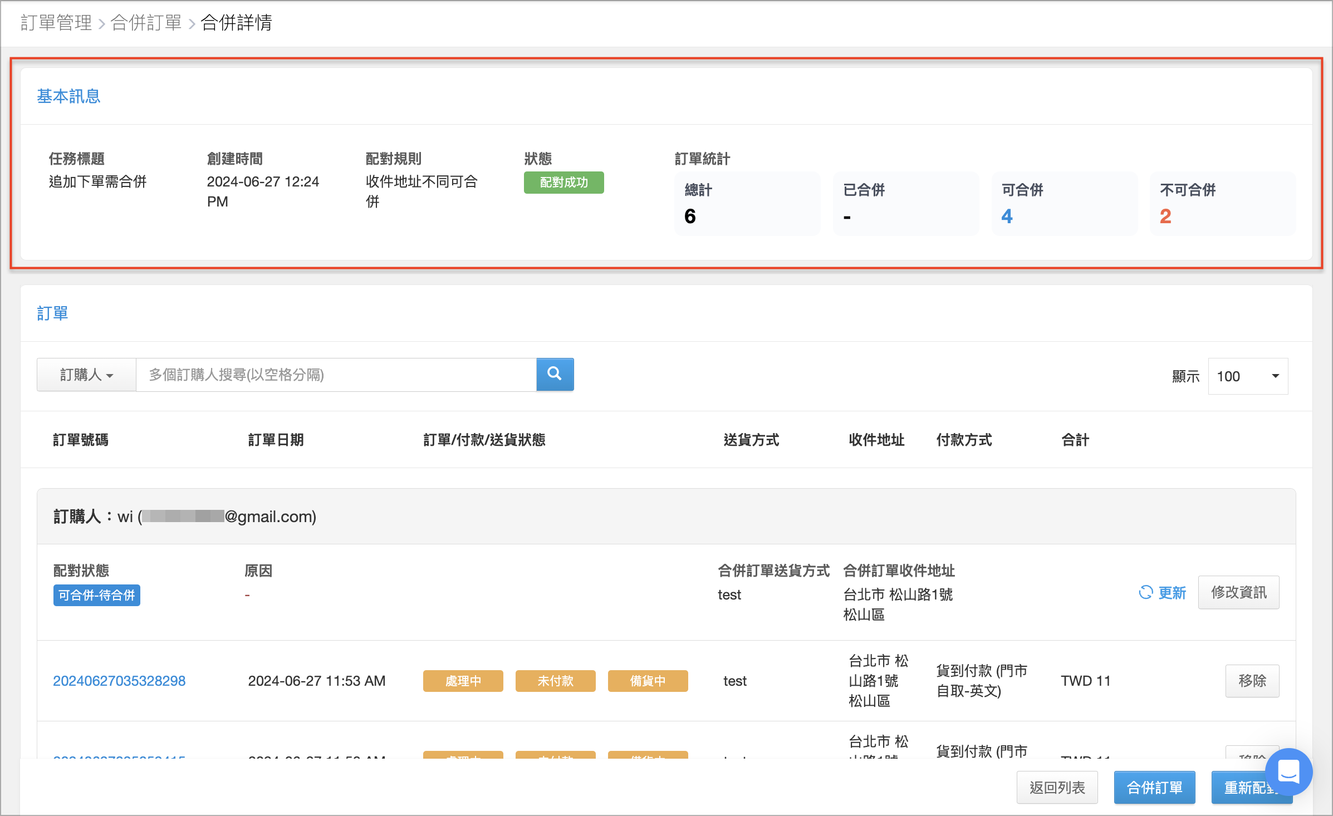This screenshot has height=816, width=1333.
Task: Click the 送貨方式 column header
Action: point(751,440)
